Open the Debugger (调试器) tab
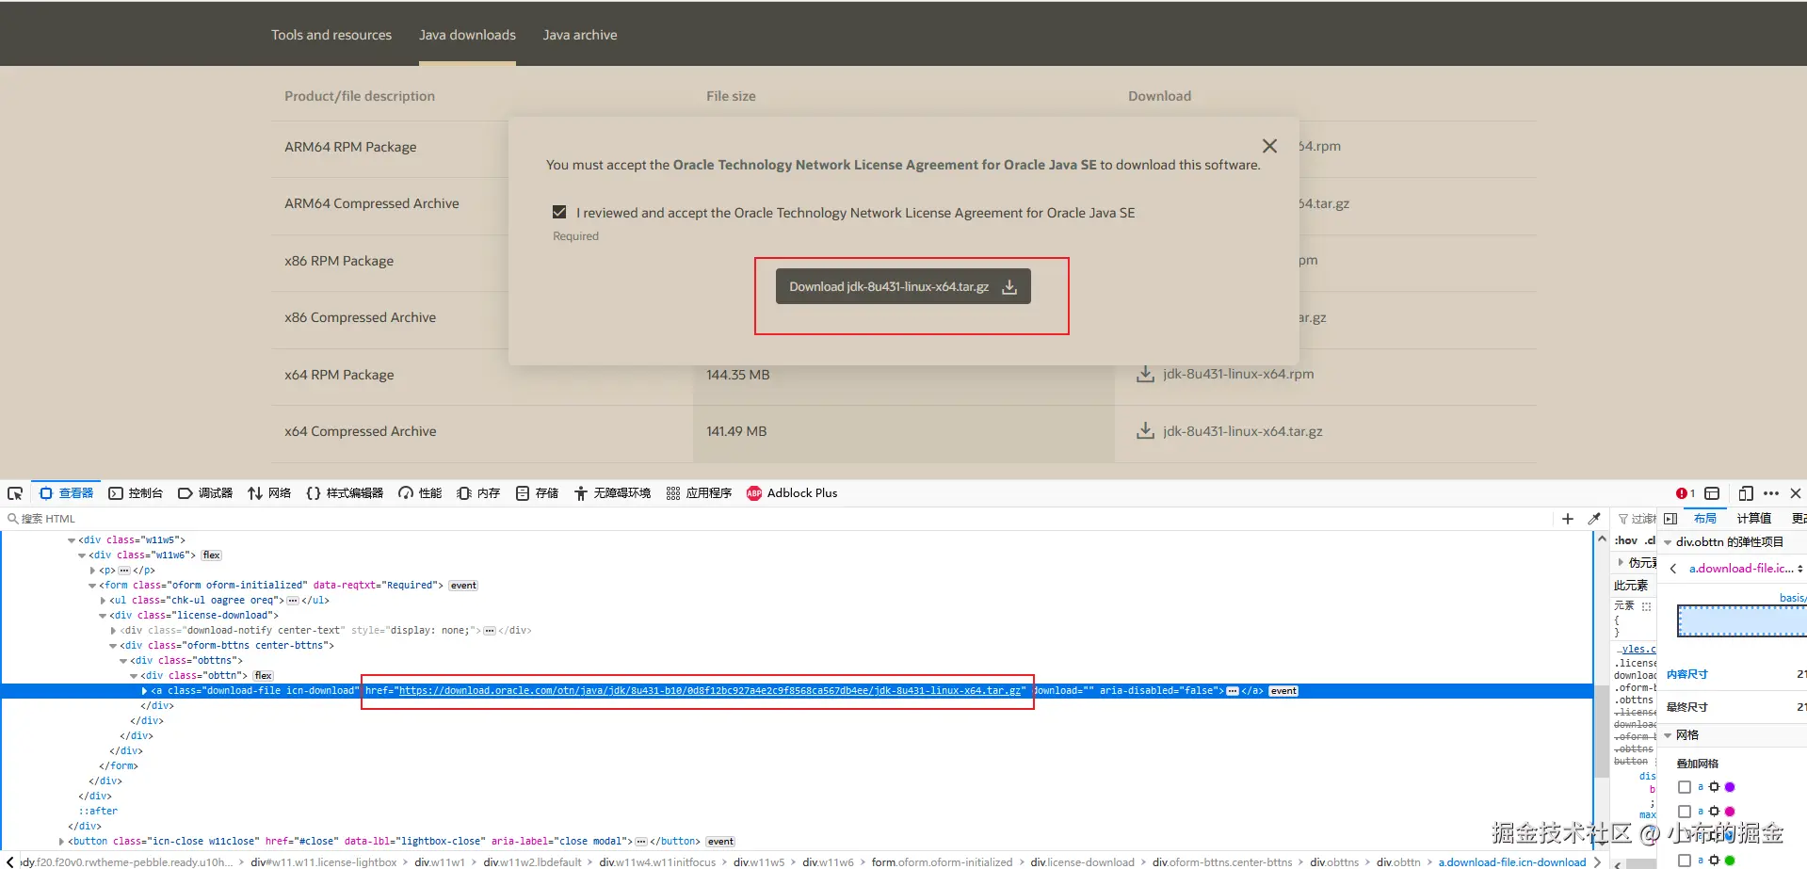1807x869 pixels. (205, 493)
